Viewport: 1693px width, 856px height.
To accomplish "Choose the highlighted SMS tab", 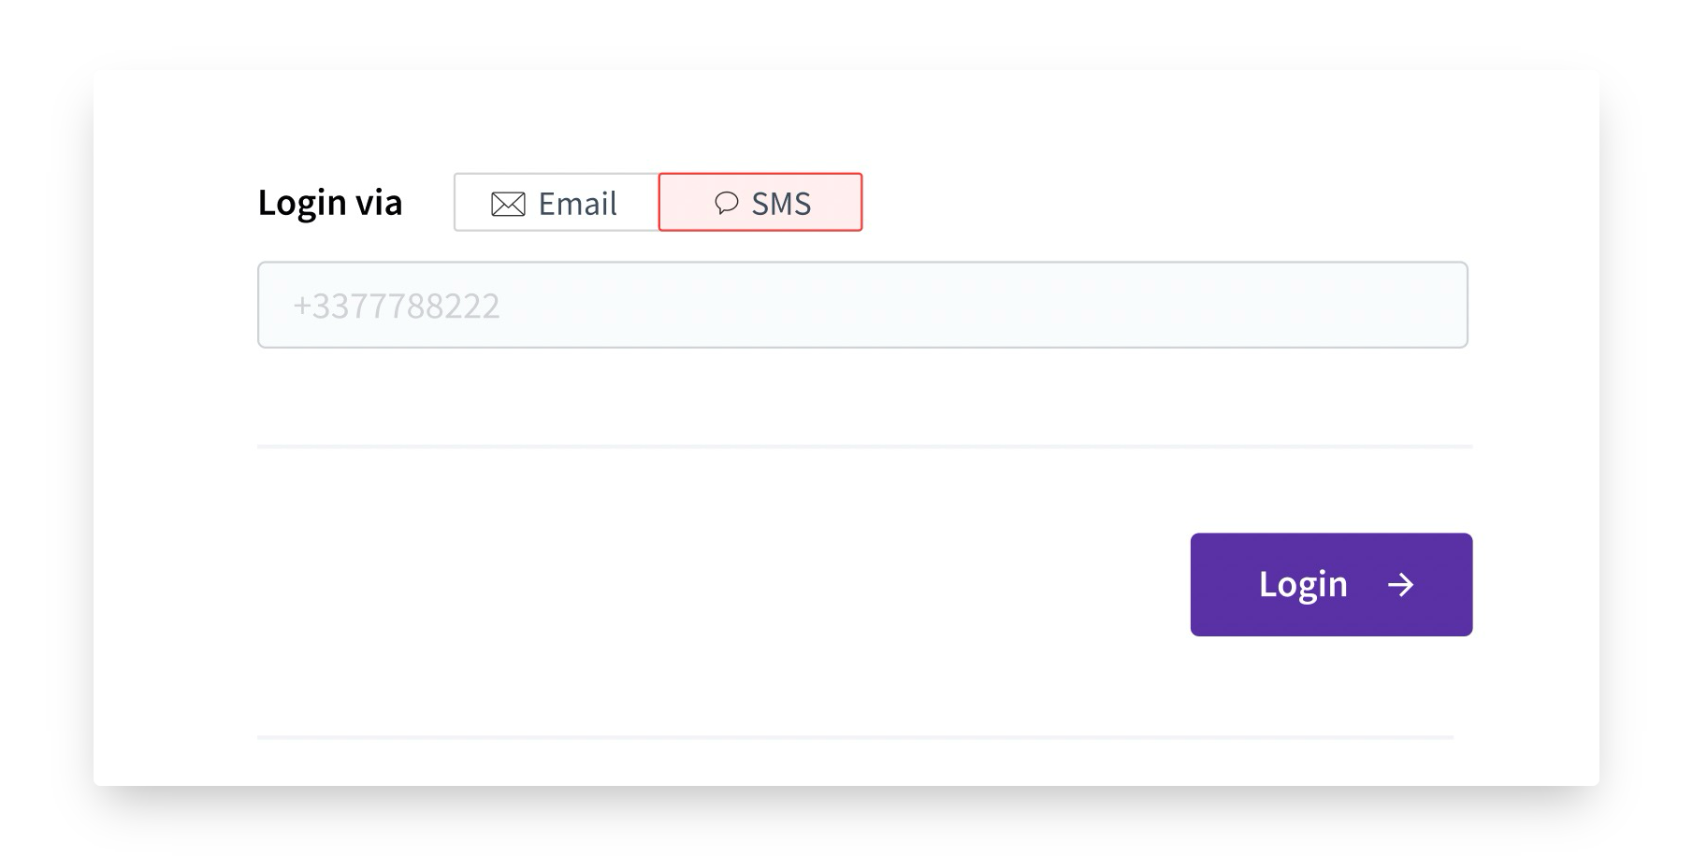I will click(x=760, y=203).
